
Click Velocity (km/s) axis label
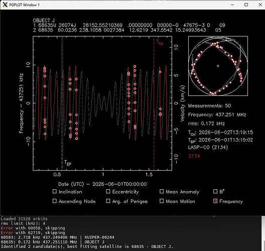coord(182,103)
